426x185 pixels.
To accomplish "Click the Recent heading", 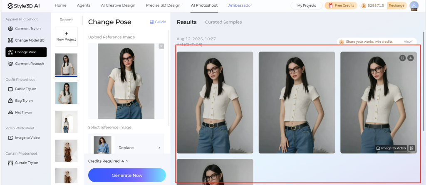I will (x=66, y=20).
